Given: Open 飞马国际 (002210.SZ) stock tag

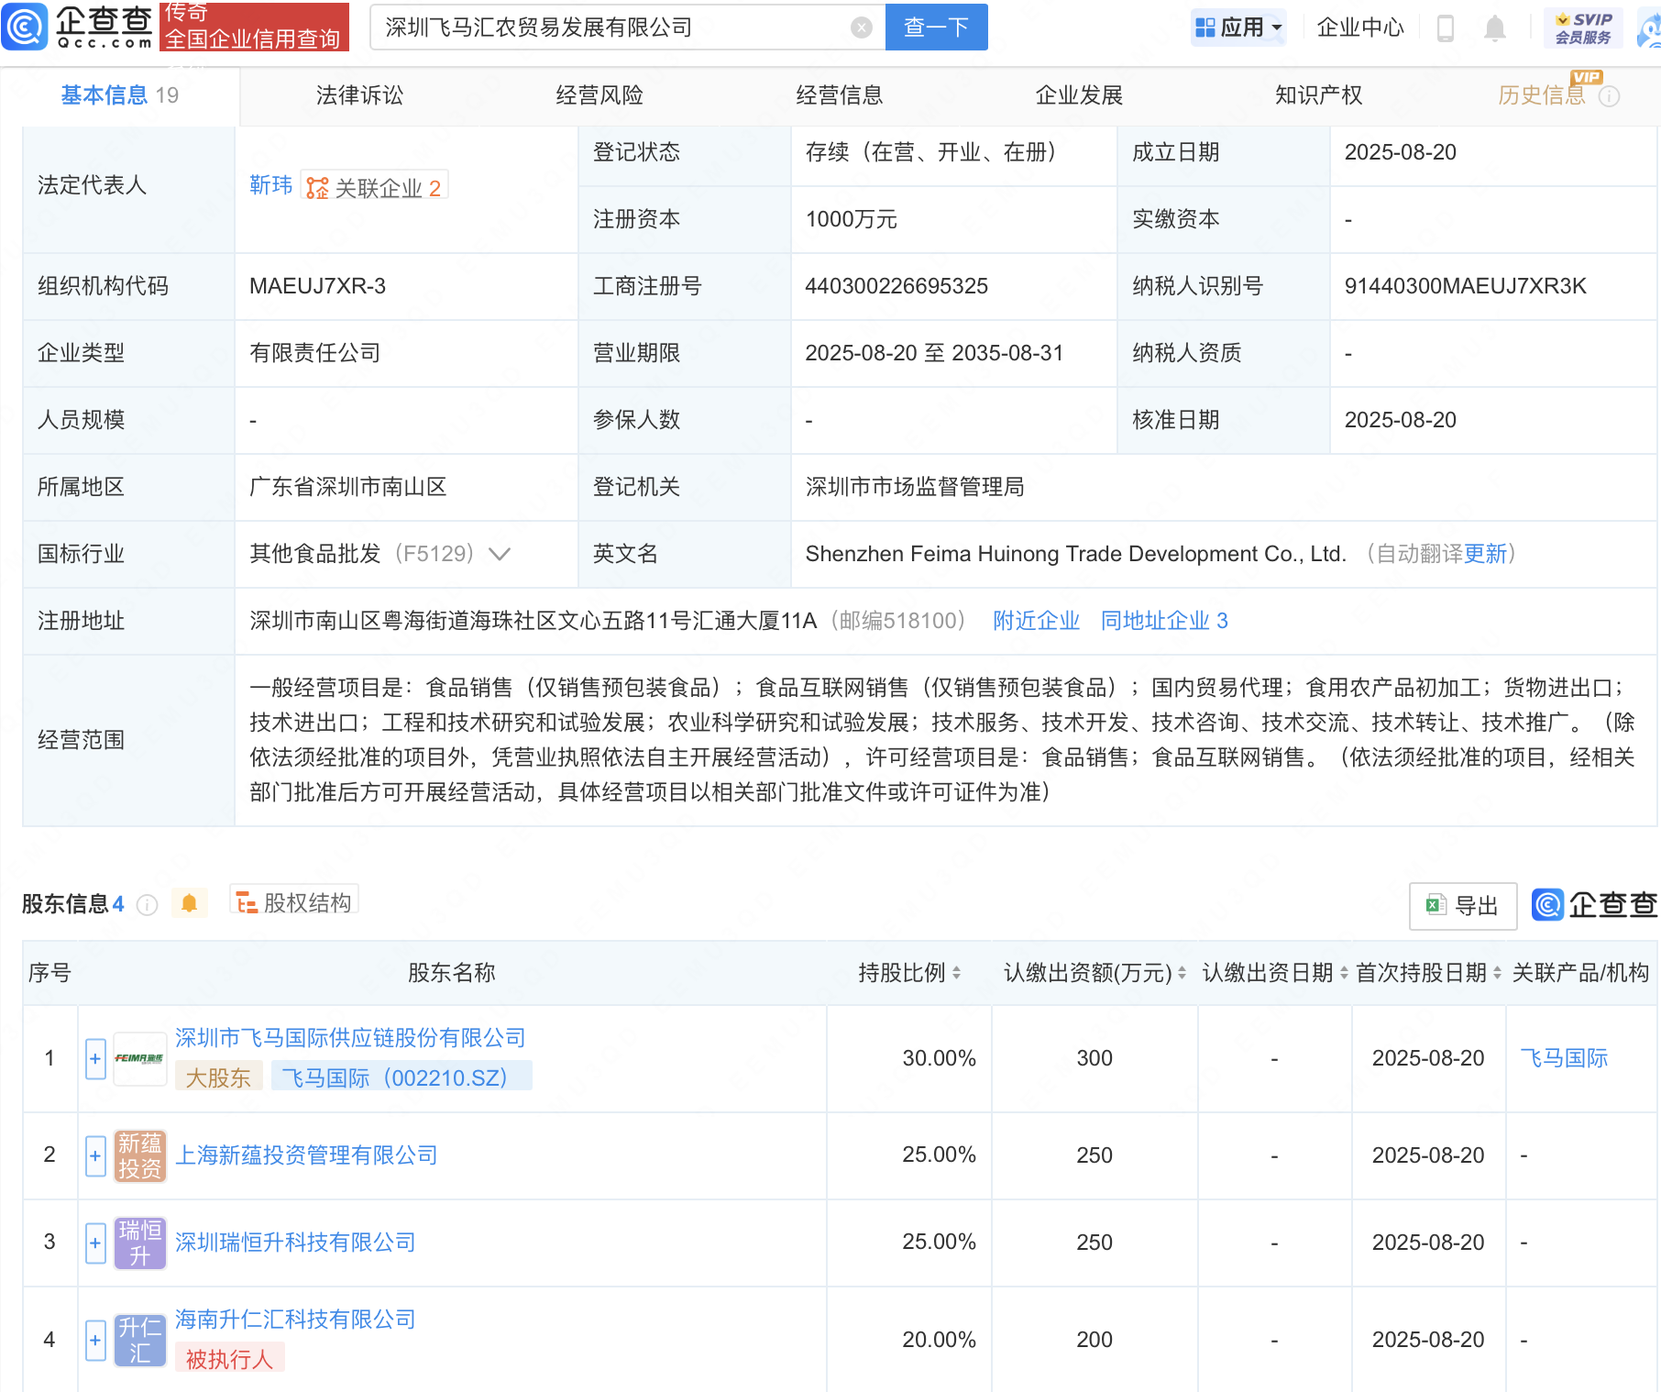Looking at the screenshot, I should tap(401, 1077).
